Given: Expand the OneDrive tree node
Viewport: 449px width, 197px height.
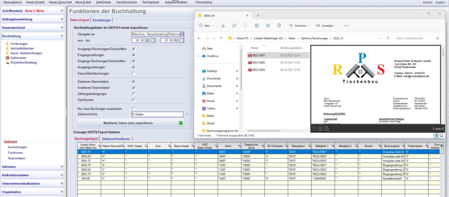Looking at the screenshot, I should pyautogui.click(x=198, y=56).
